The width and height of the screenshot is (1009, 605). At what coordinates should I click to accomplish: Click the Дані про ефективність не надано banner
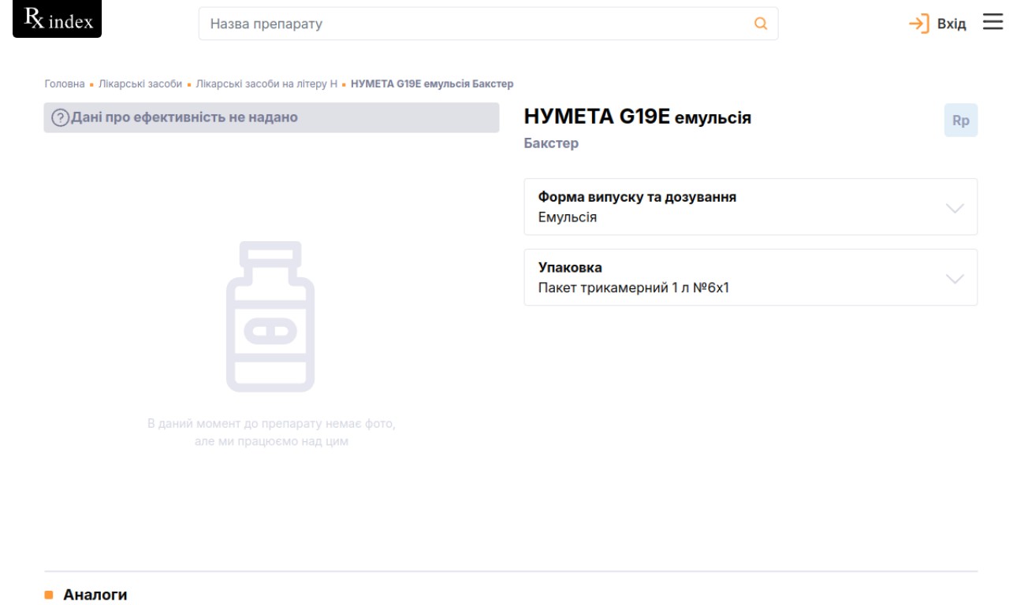[271, 118]
